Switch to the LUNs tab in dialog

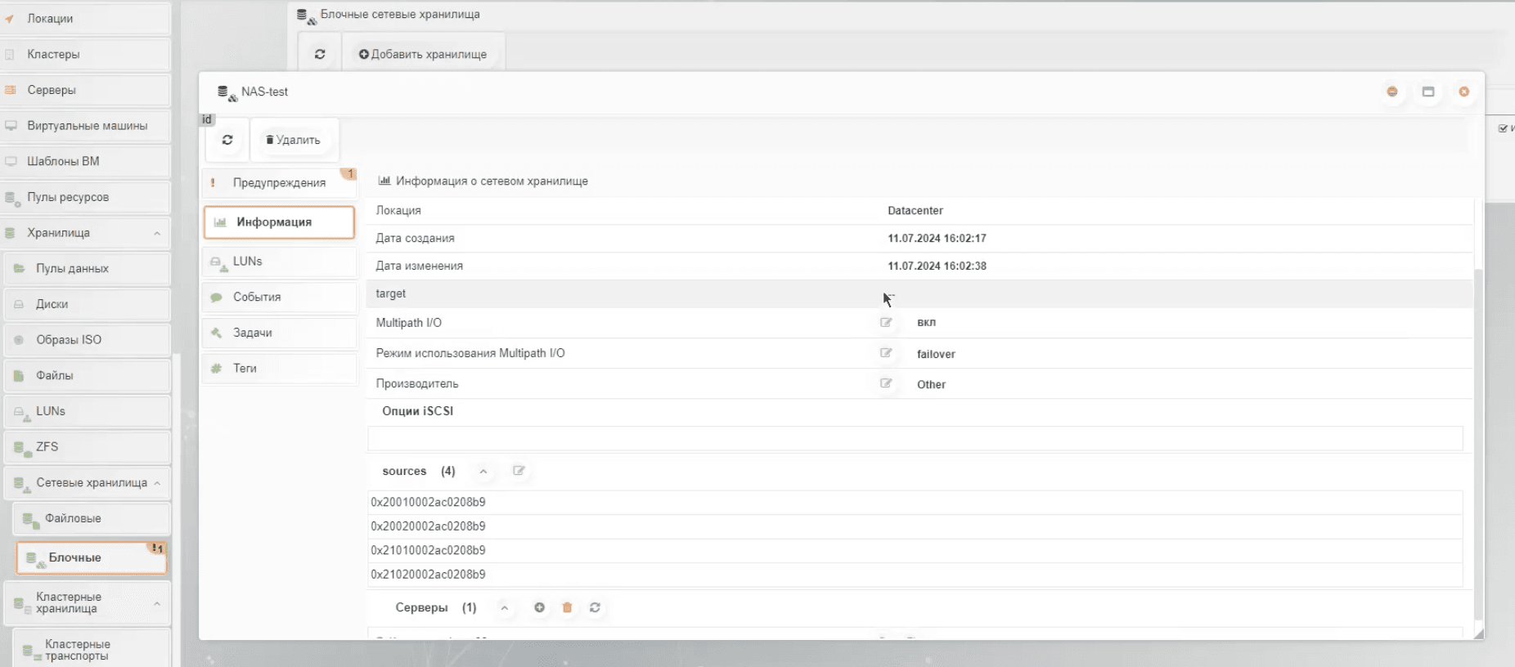click(279, 262)
